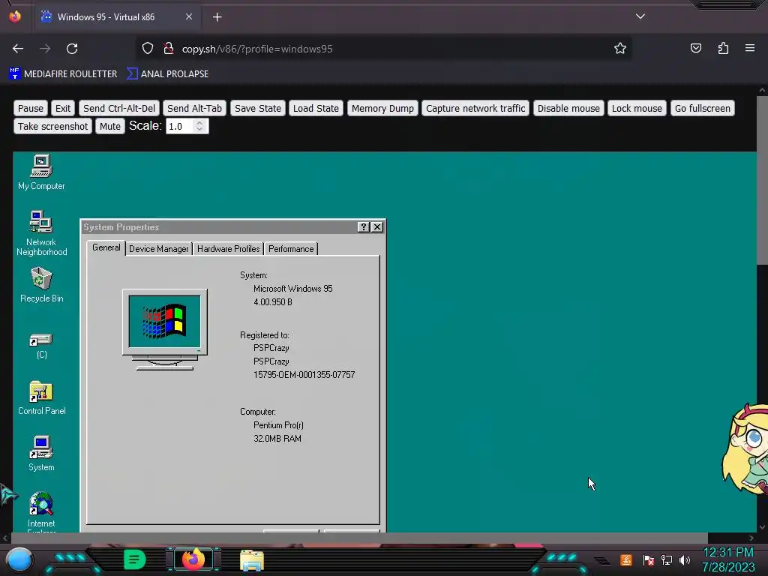Go back in browser history
The height and width of the screenshot is (576, 768).
(18, 49)
